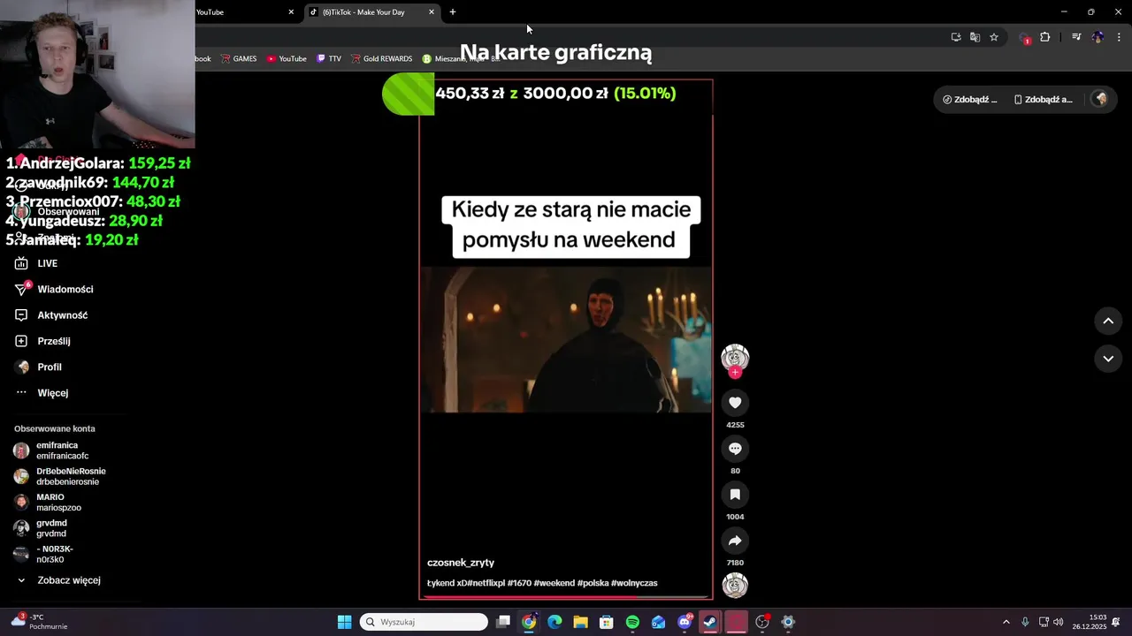Bookmark this page with star icon
This screenshot has width=1132, height=636.
[x=994, y=37]
